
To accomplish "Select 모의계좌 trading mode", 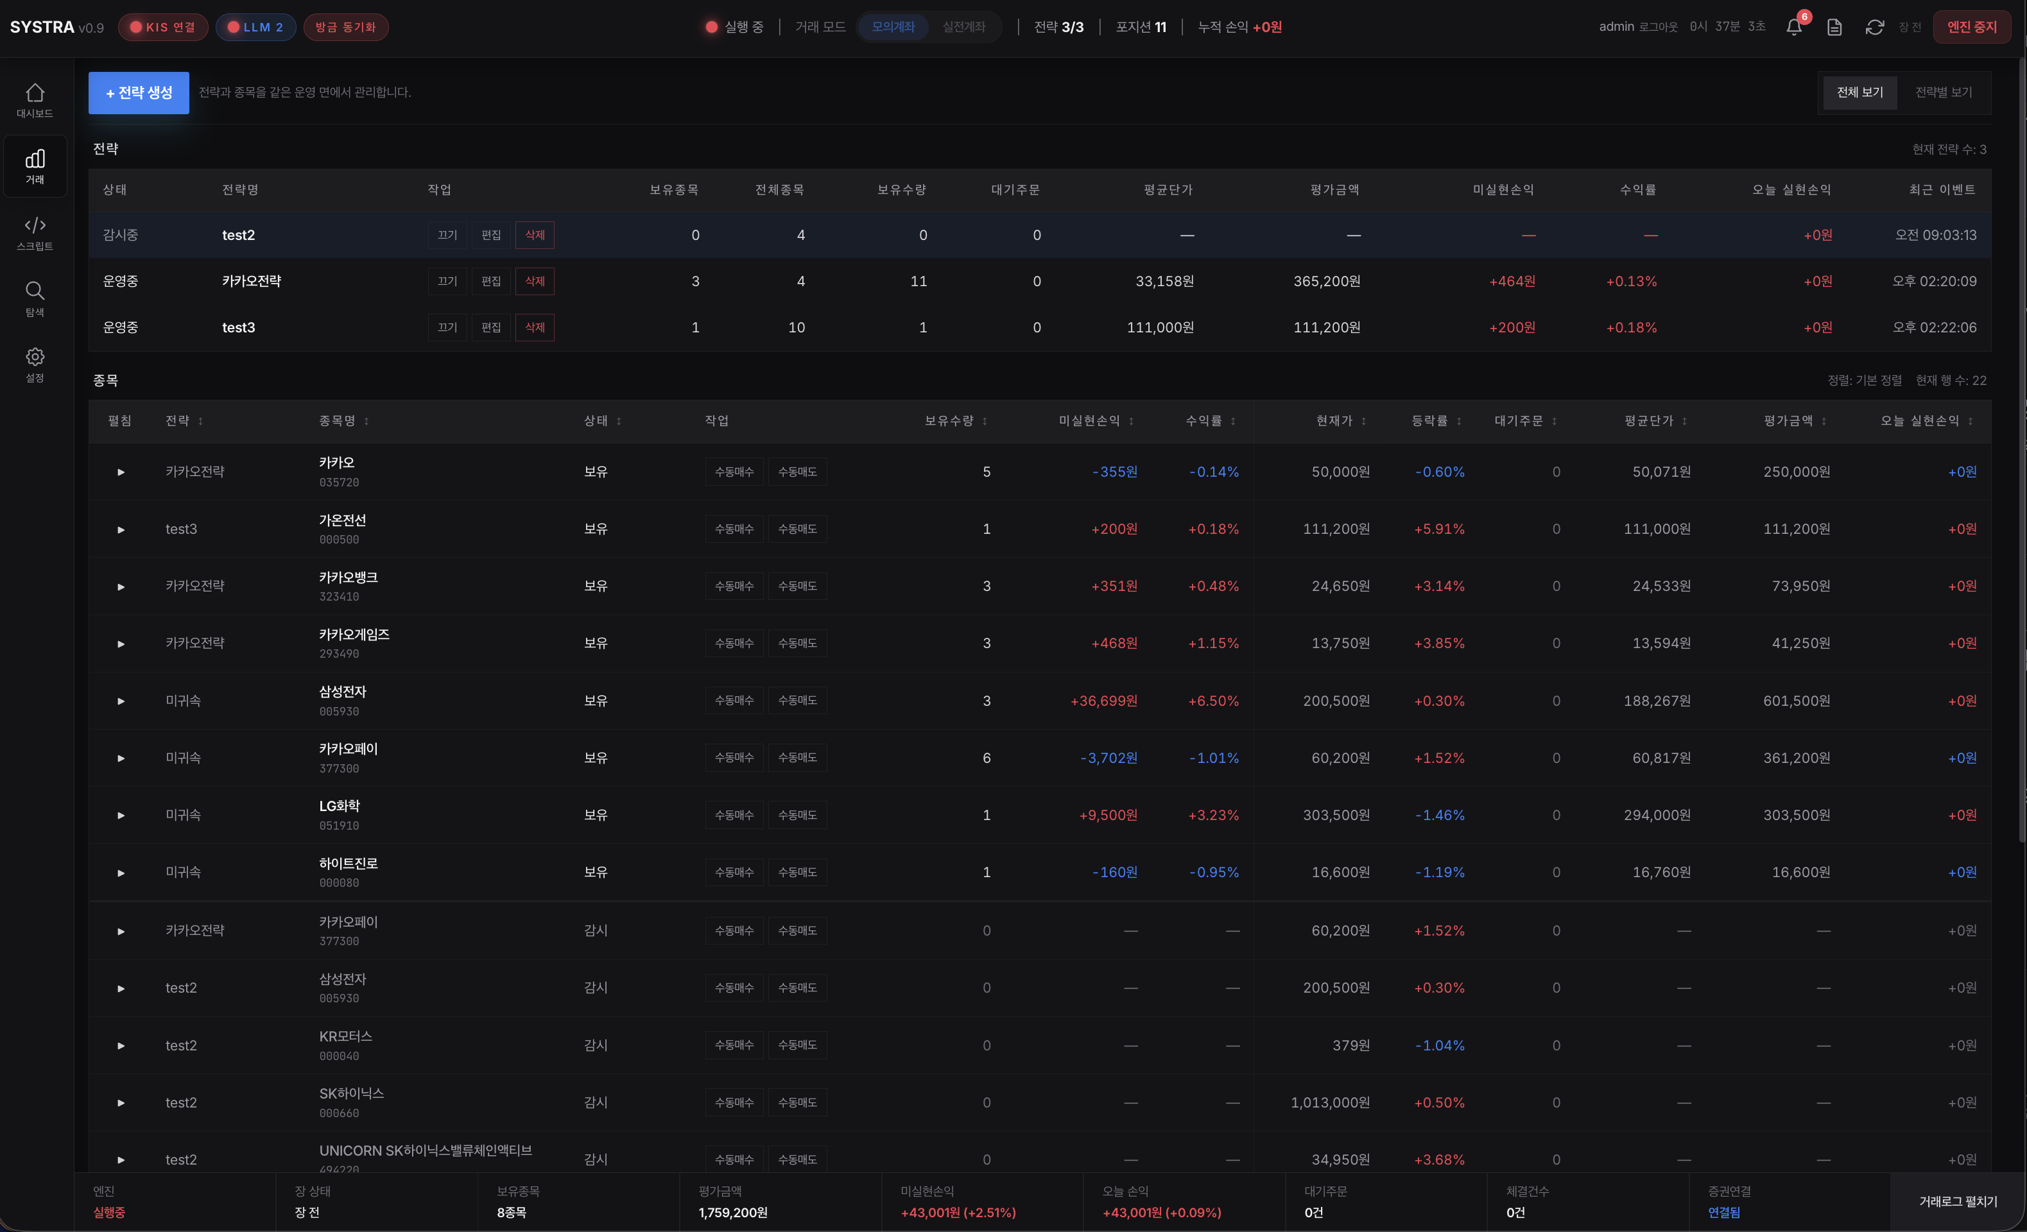I will pos(893,27).
